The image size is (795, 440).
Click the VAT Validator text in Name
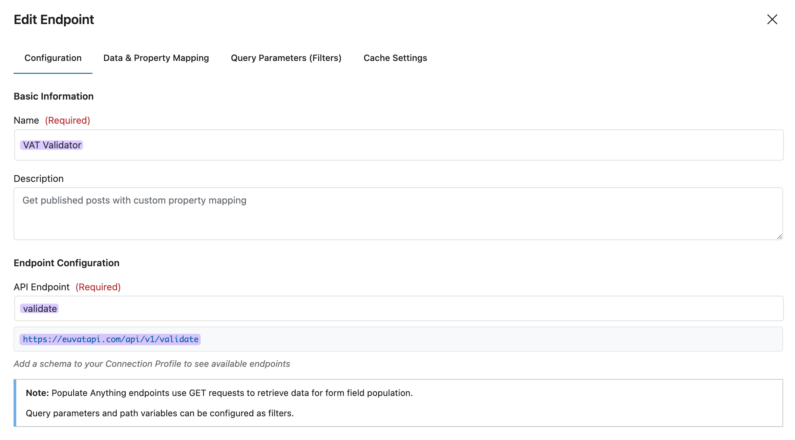pyautogui.click(x=52, y=145)
